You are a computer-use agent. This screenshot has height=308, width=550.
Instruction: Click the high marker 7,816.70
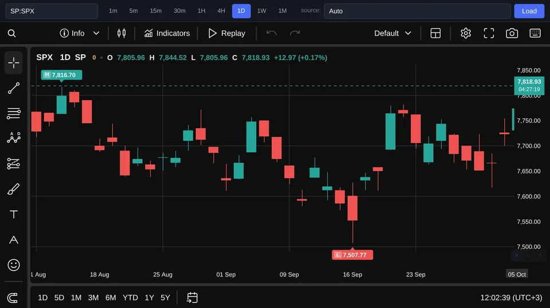tap(61, 75)
